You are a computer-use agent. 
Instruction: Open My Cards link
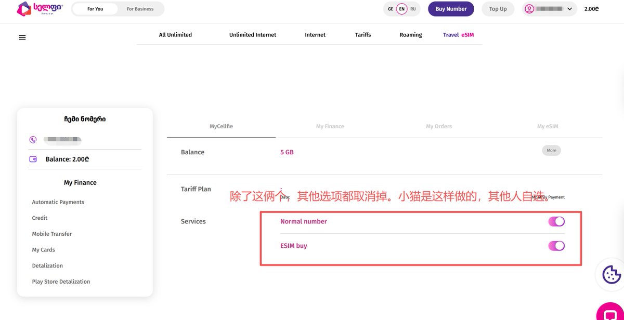pyautogui.click(x=44, y=250)
